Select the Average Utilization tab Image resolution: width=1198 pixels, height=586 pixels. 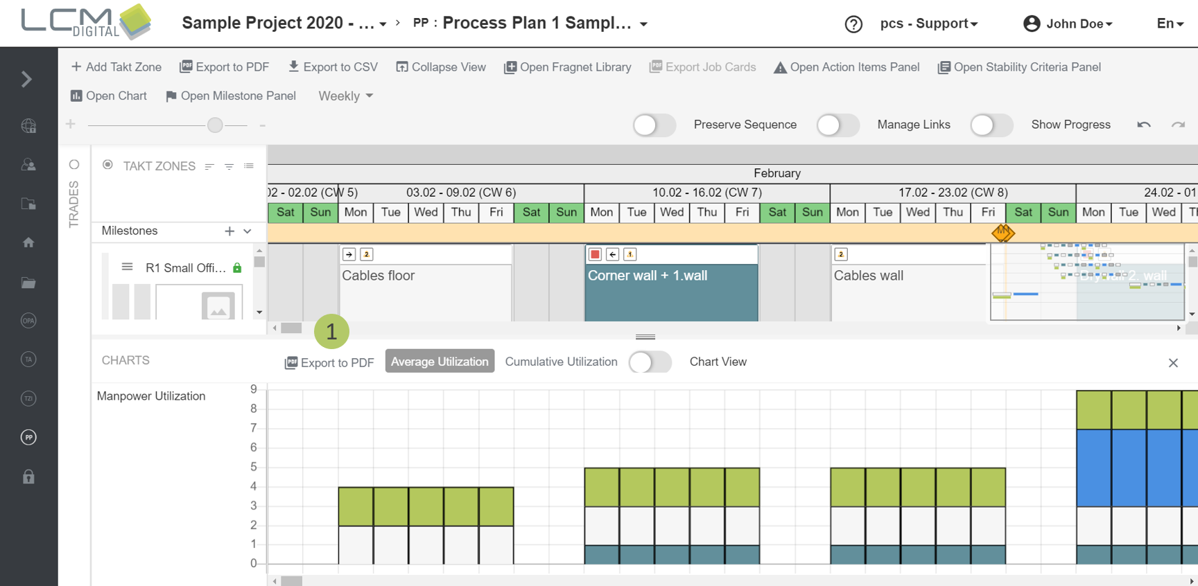[x=440, y=362]
